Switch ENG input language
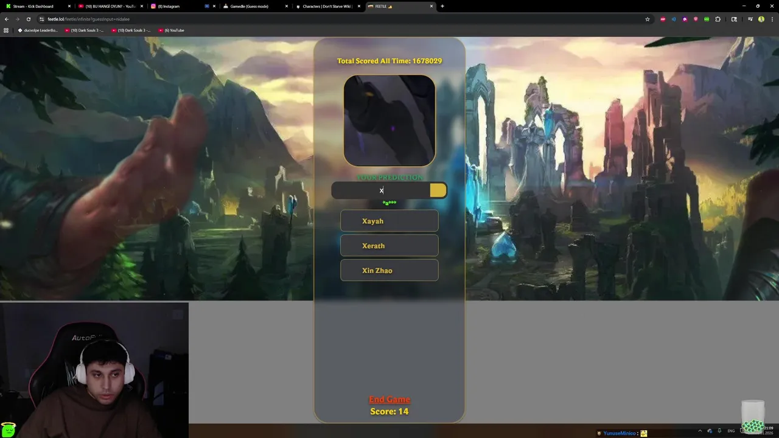779x438 pixels. (x=731, y=431)
